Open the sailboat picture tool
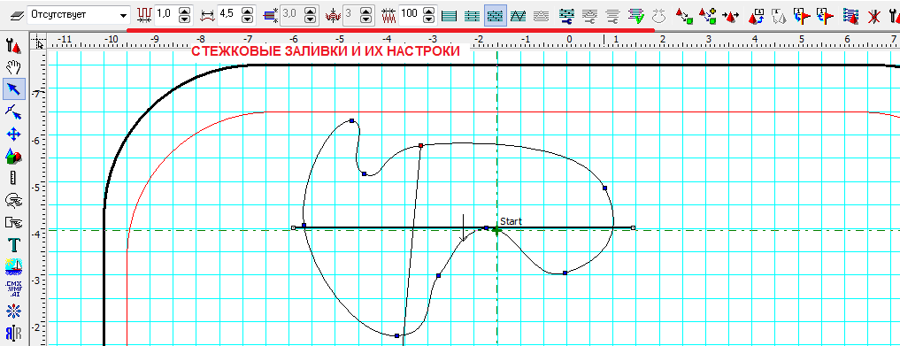The image size is (900, 346). click(x=13, y=266)
